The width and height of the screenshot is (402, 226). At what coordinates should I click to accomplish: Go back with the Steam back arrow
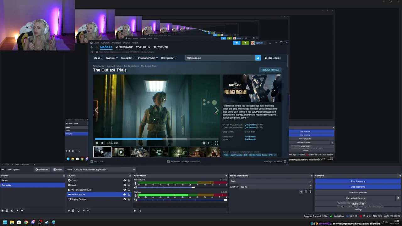click(x=92, y=47)
